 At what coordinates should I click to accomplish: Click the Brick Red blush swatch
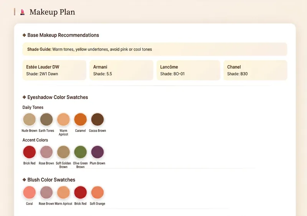coord(81,192)
